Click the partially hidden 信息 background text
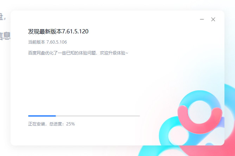235x156 pixels. pyautogui.click(x=5, y=36)
